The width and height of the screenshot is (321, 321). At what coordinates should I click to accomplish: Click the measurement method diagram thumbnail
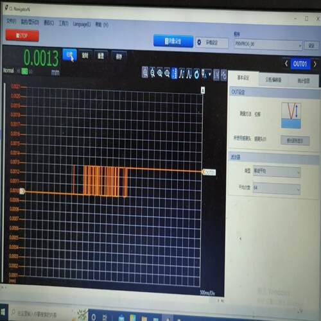pos(291,116)
